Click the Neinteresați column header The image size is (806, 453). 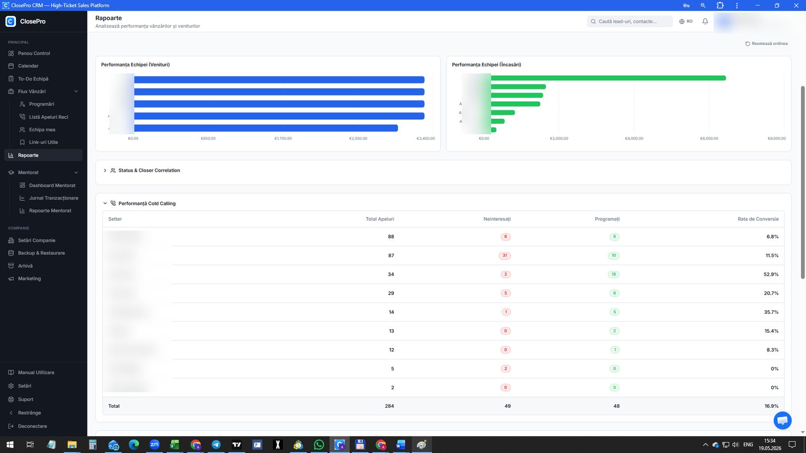click(497, 219)
